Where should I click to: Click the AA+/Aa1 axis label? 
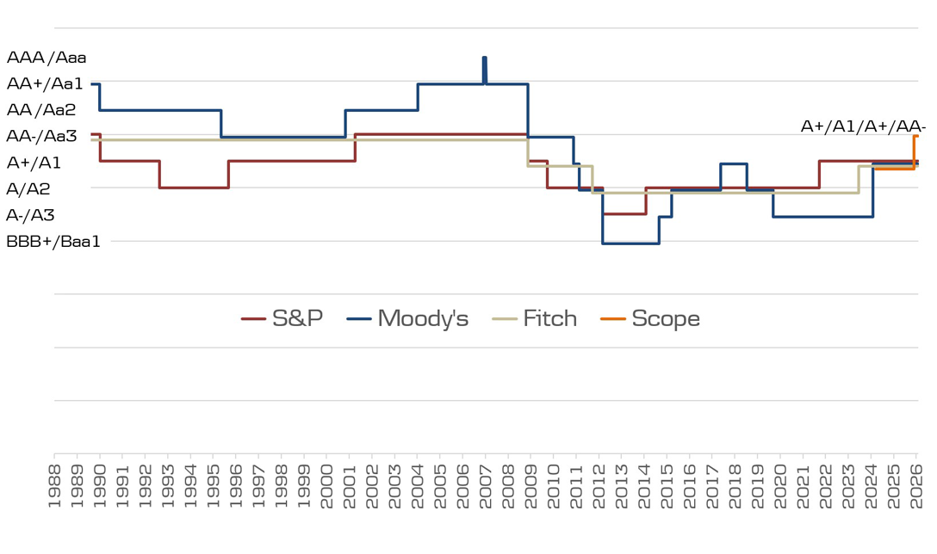(45, 84)
